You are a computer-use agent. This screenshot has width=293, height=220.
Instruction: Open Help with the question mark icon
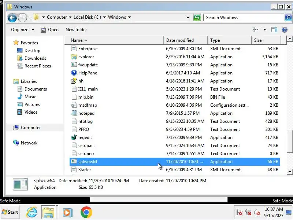pyautogui.click(x=285, y=30)
